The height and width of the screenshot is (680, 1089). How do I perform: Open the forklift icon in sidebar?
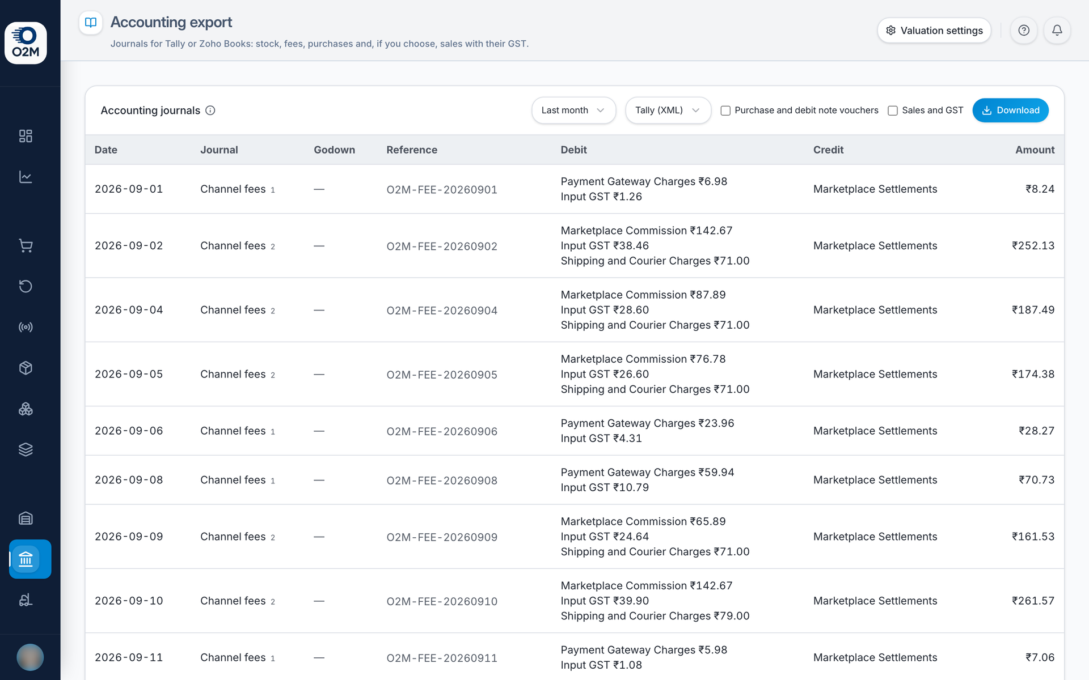[x=26, y=600]
